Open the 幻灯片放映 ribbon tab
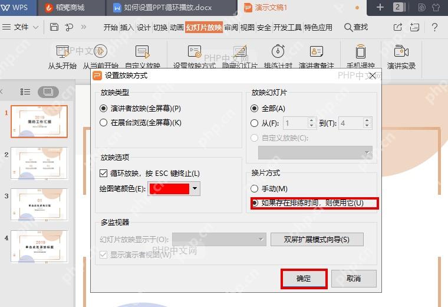This screenshot has width=448, height=307. click(204, 28)
